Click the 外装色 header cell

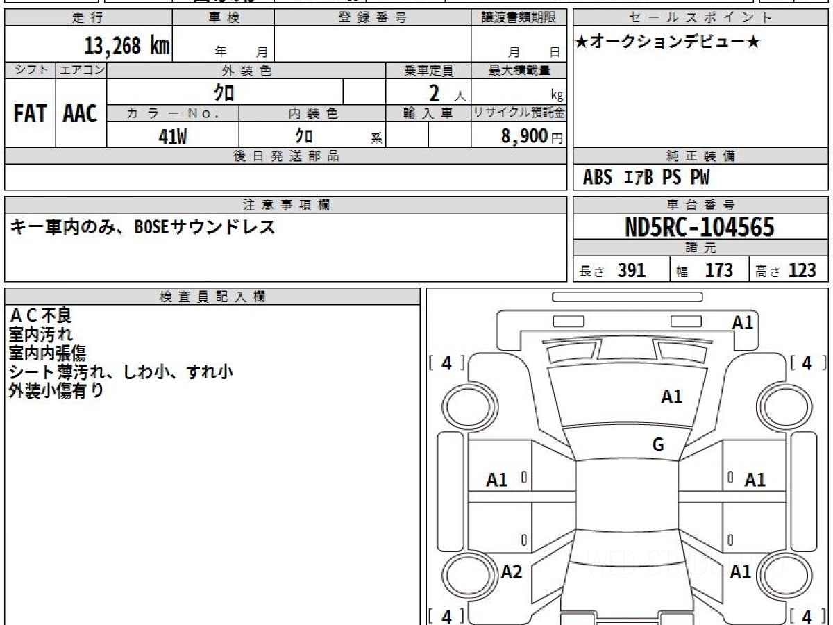(x=246, y=70)
